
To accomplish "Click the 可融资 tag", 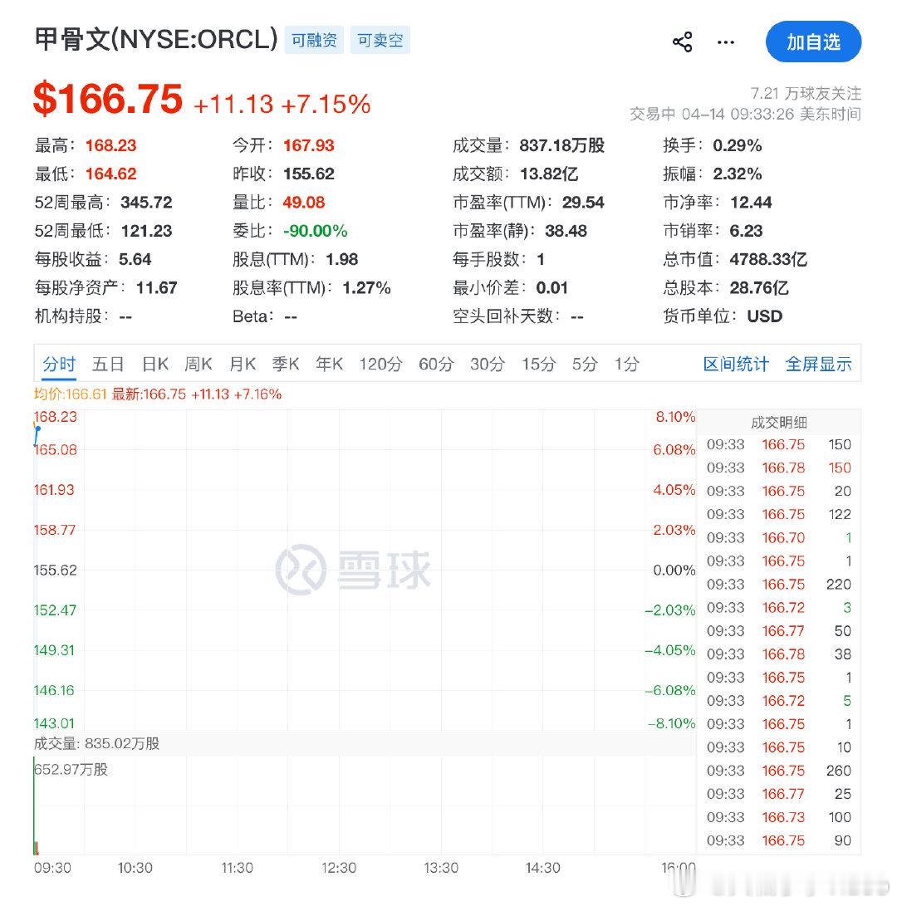I will coord(314,39).
